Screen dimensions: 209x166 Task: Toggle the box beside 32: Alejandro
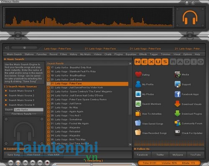click(48, 128)
